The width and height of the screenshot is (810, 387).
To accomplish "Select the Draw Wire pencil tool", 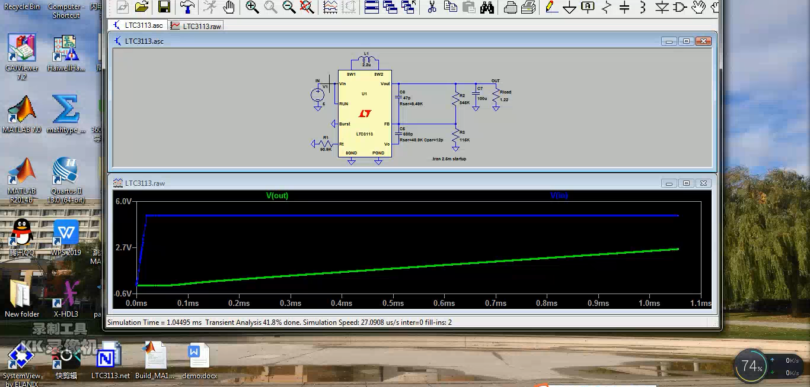I will pyautogui.click(x=551, y=7).
